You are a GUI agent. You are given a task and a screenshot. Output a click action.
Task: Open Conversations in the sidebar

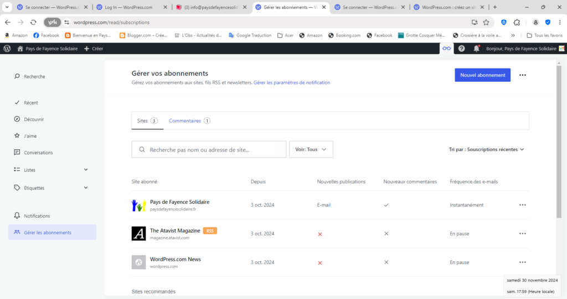pos(38,153)
